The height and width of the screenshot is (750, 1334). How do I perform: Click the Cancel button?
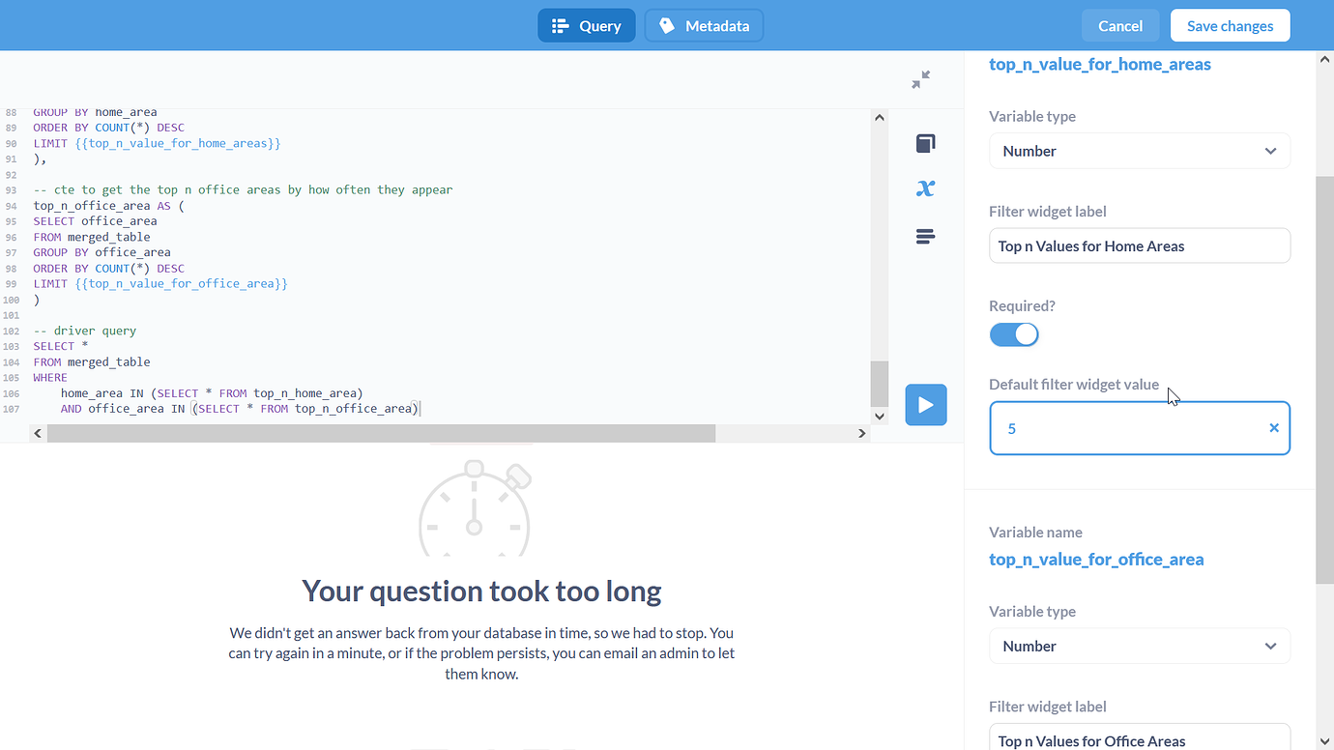click(x=1119, y=26)
